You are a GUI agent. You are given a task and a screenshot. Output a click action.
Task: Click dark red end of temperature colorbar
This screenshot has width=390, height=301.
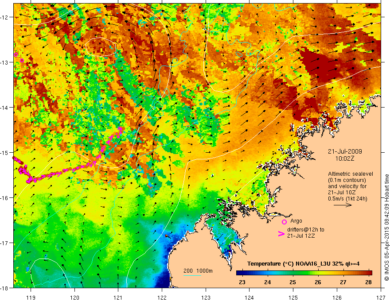(x=370, y=273)
